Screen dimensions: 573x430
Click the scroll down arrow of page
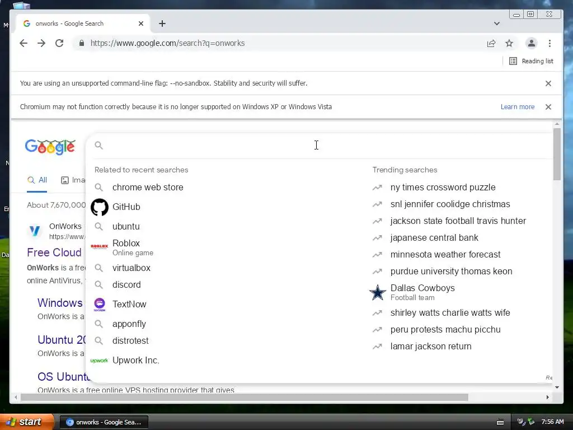pyautogui.click(x=557, y=387)
